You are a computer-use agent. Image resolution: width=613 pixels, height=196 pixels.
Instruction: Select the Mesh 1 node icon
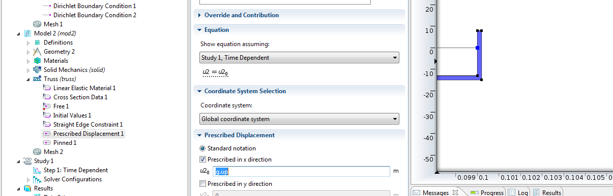click(37, 24)
